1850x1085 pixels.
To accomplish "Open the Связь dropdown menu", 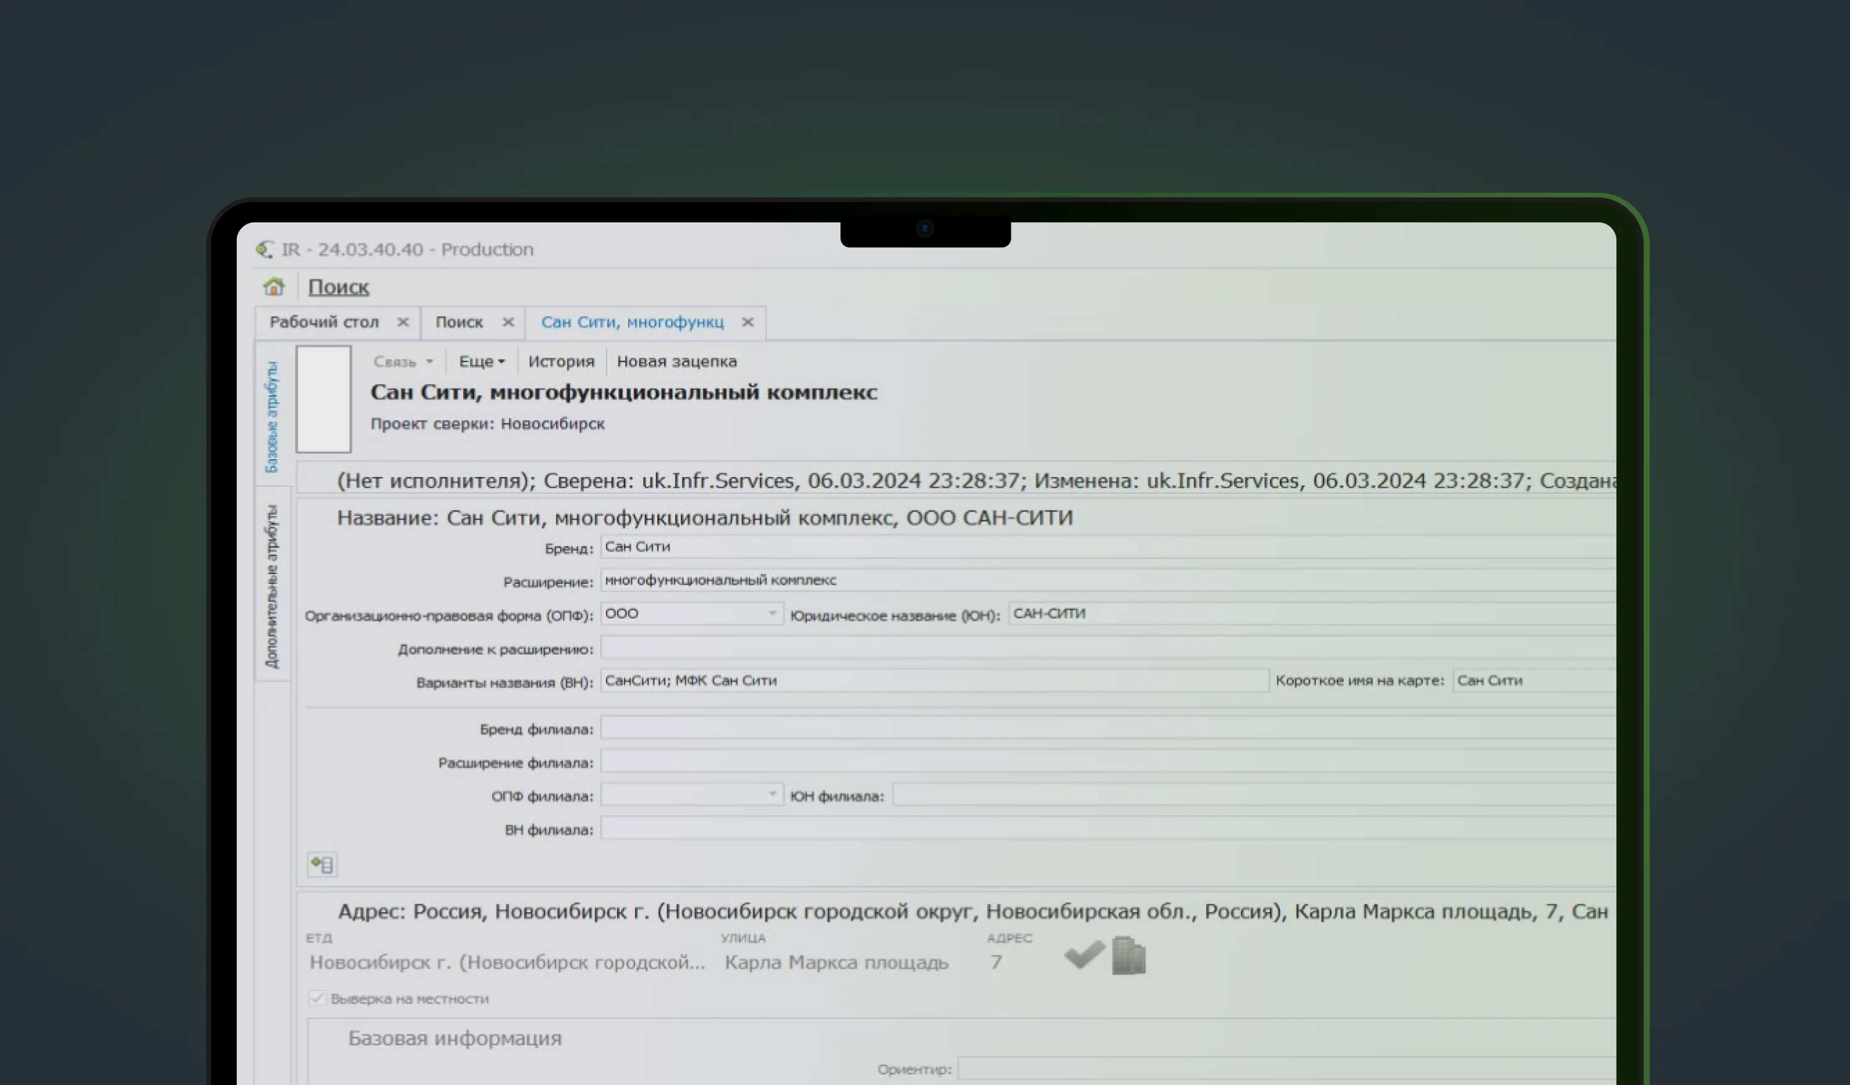I will (x=403, y=361).
